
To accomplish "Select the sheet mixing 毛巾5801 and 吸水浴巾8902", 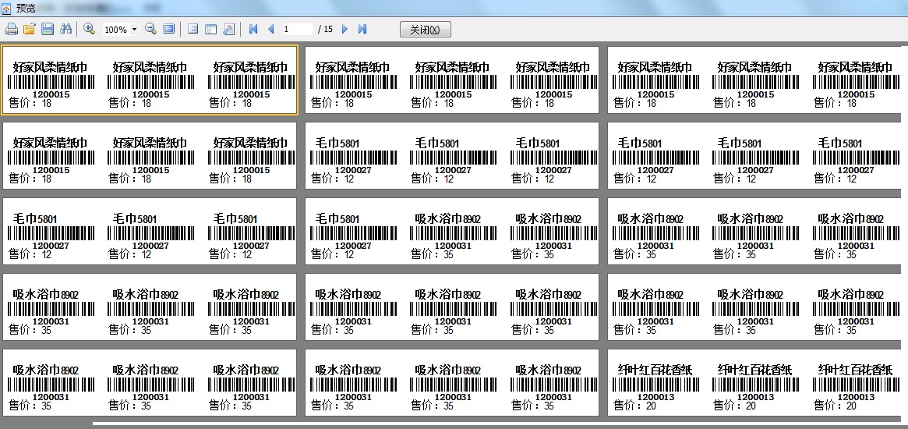I will click(x=452, y=232).
